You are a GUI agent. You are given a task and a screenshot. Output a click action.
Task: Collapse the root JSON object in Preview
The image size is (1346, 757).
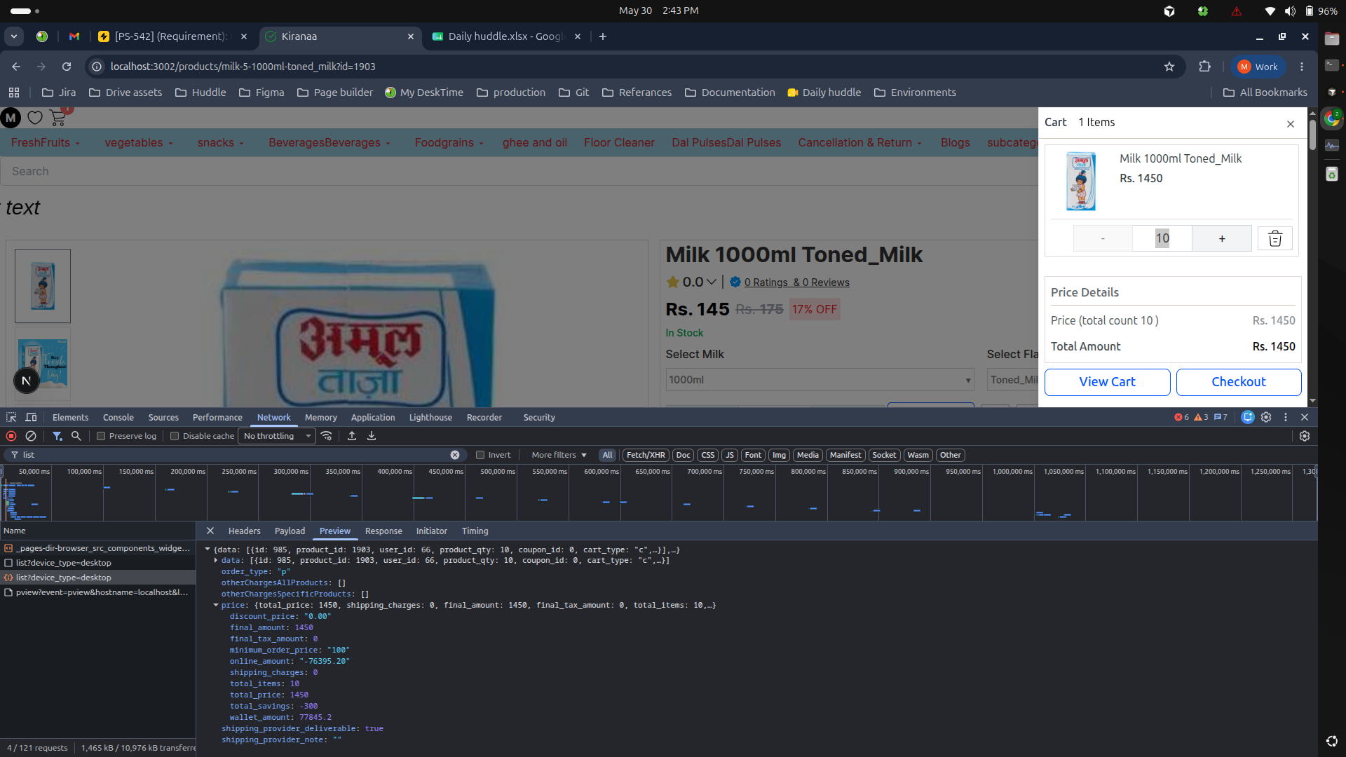208,550
